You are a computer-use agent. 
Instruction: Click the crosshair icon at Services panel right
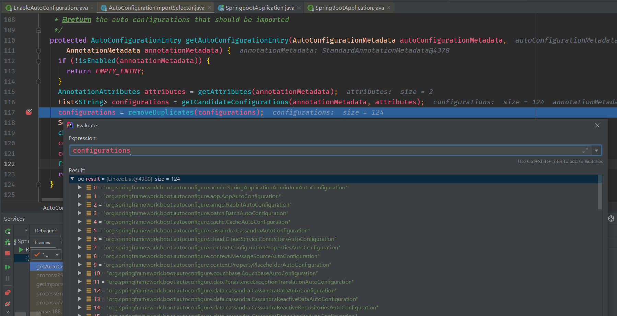(611, 219)
